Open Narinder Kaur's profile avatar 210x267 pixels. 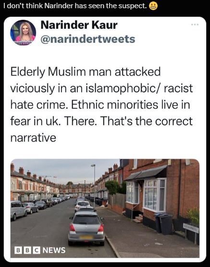coord(23,33)
